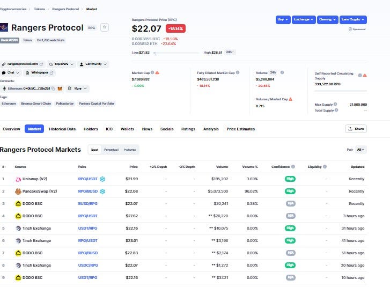Screen dimensions: 390x287
Task: Click the Pantera Capital Portfolio tag
Action: 96,104
